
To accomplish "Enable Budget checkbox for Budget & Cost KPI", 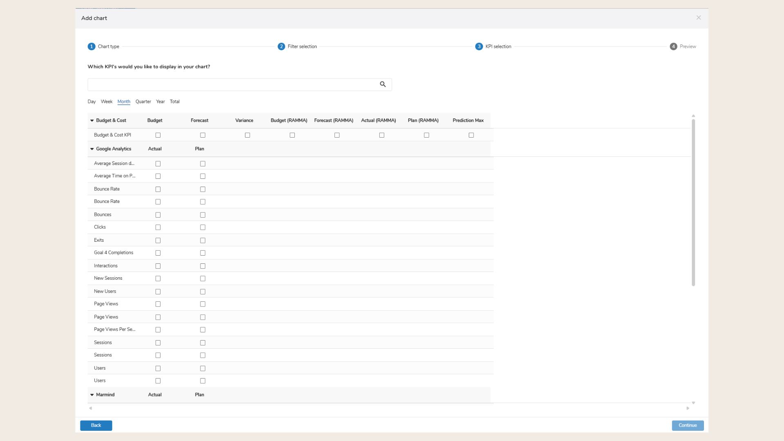I will click(x=158, y=135).
